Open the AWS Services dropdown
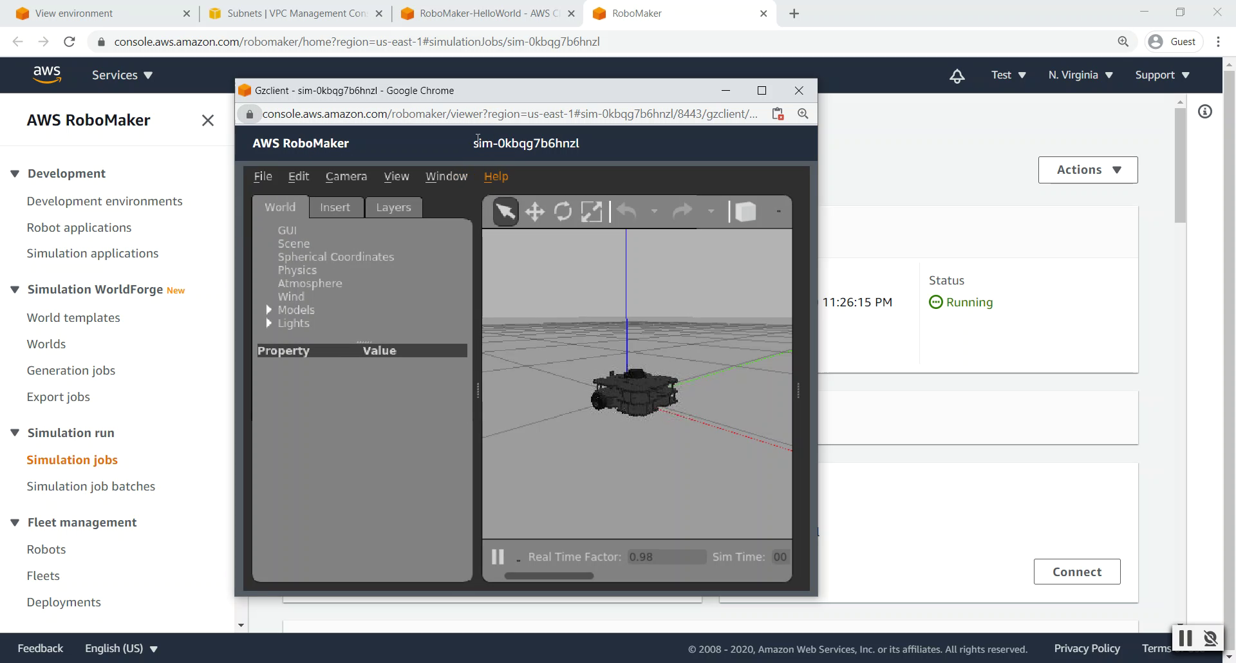Viewport: 1236px width, 663px height. [122, 75]
